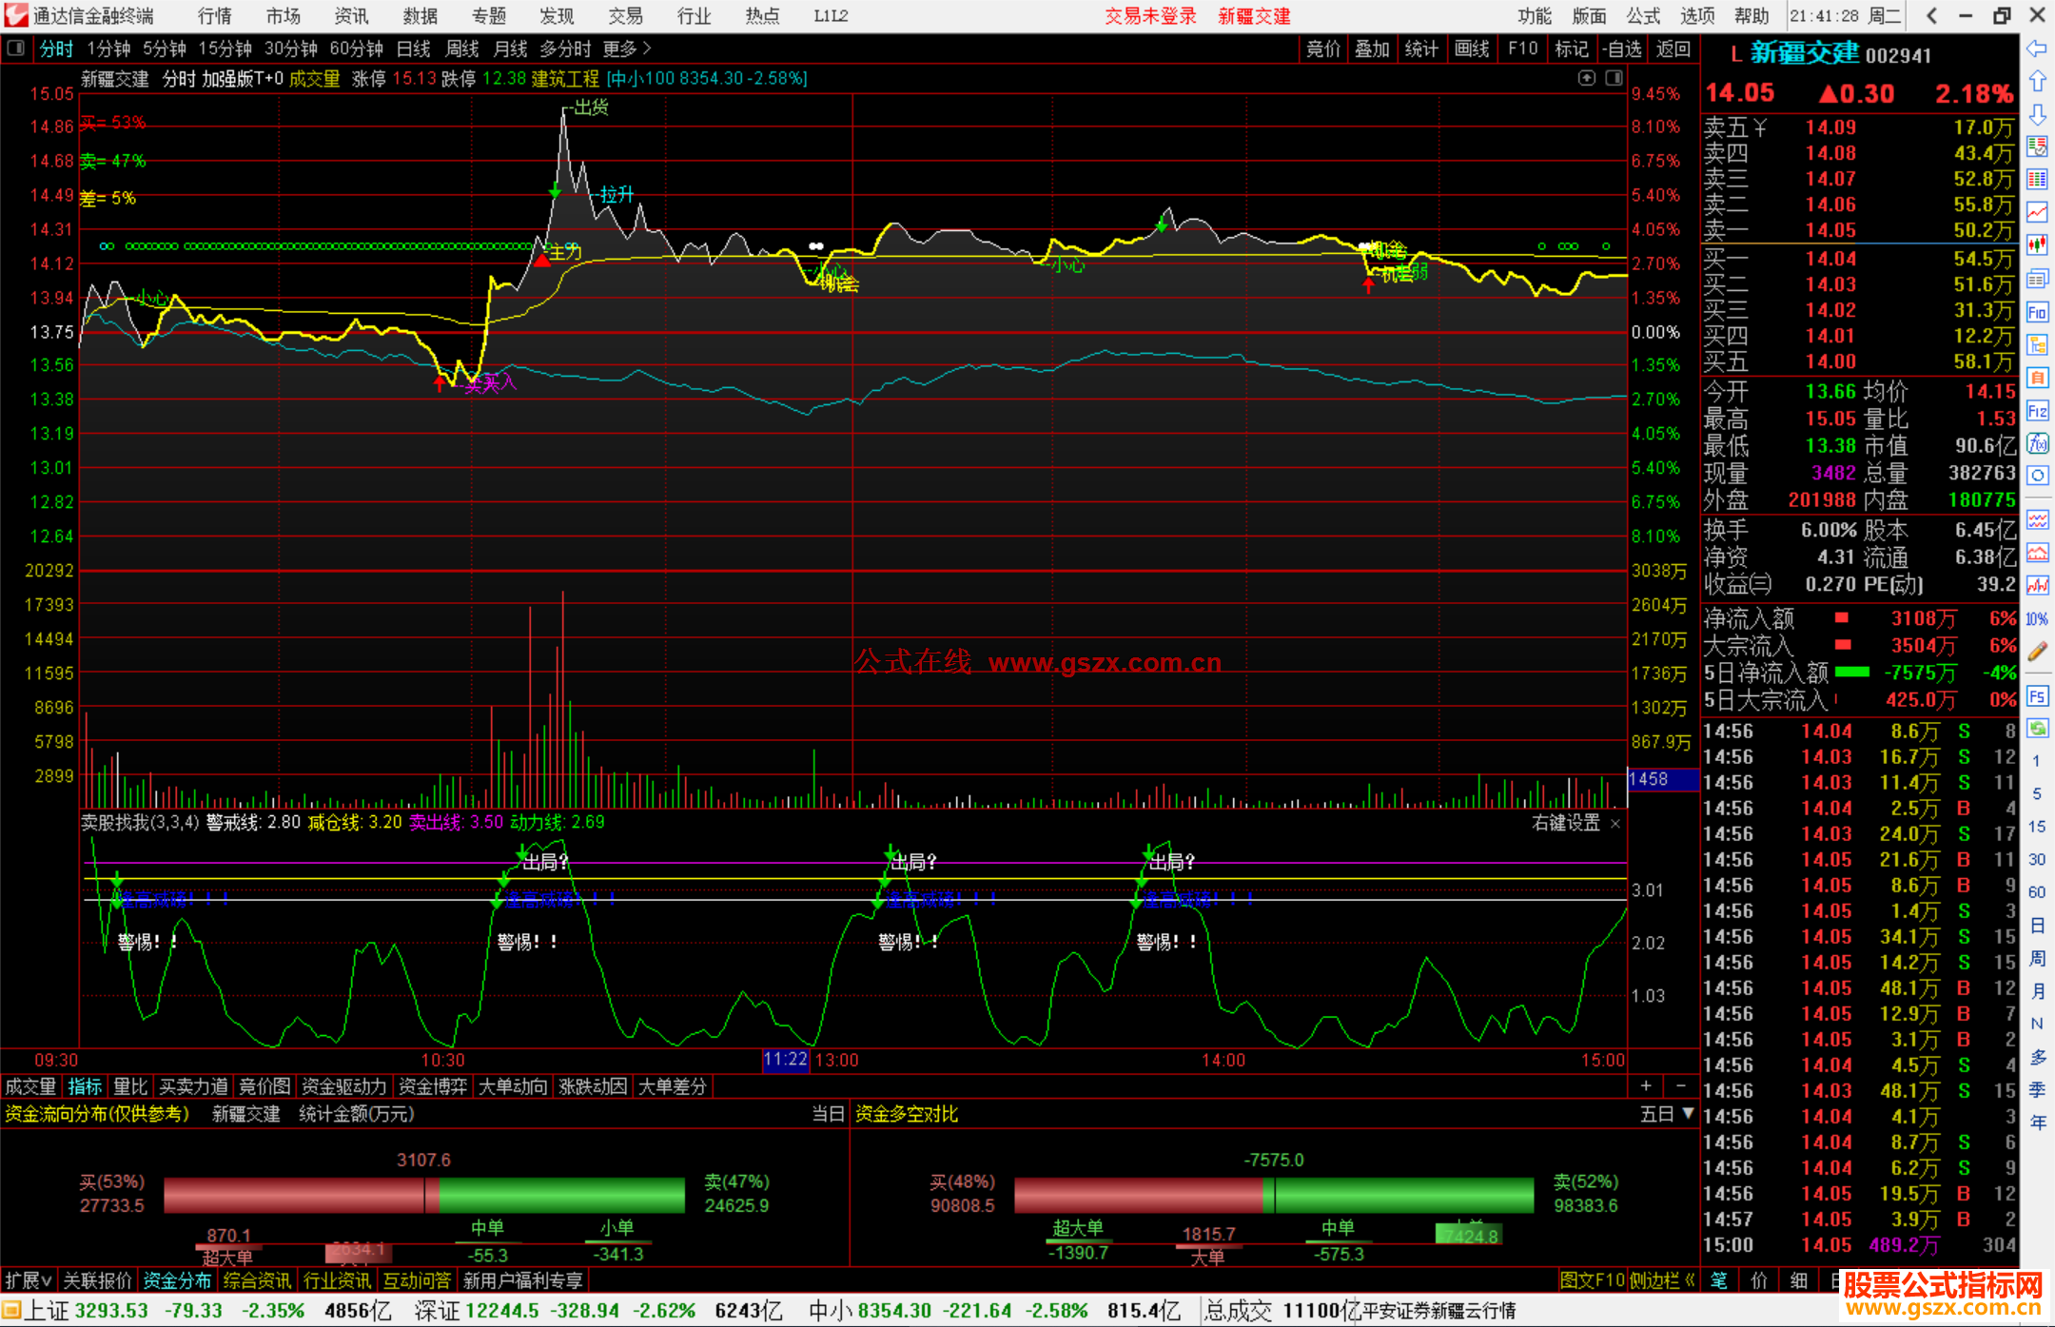Click the small window icon right of circled-plus

pyautogui.click(x=1615, y=78)
